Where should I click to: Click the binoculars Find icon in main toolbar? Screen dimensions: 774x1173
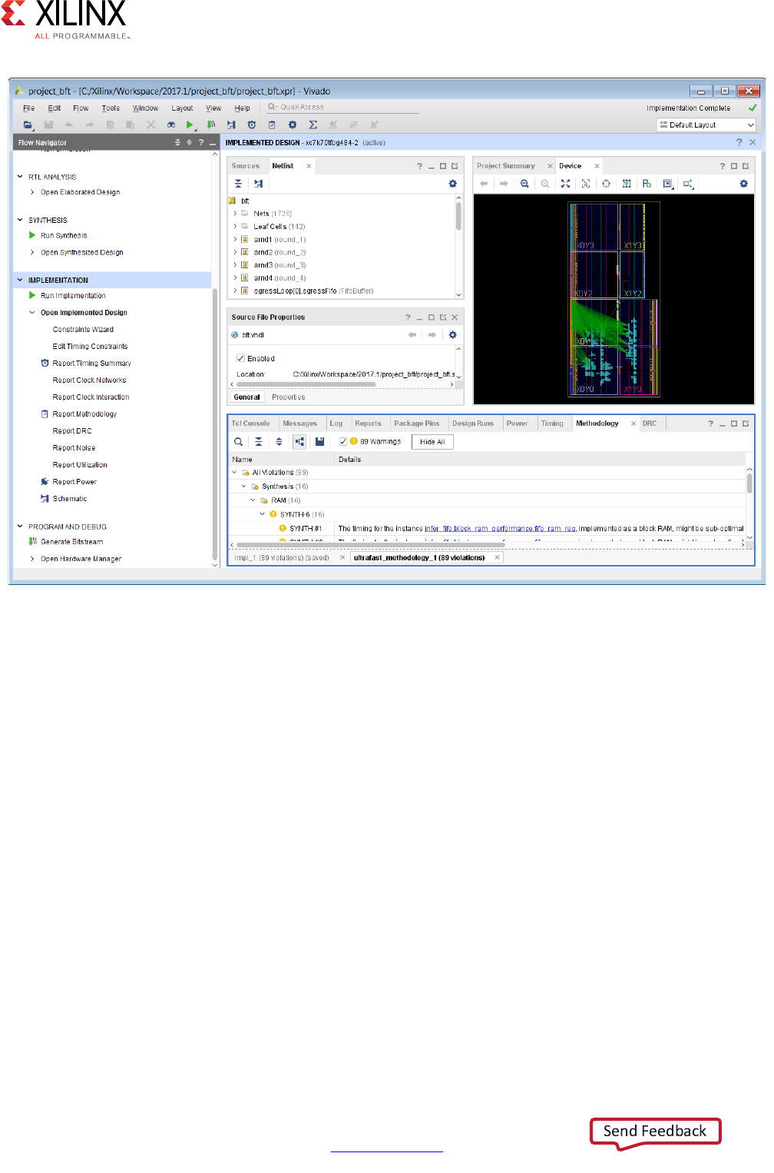point(170,125)
